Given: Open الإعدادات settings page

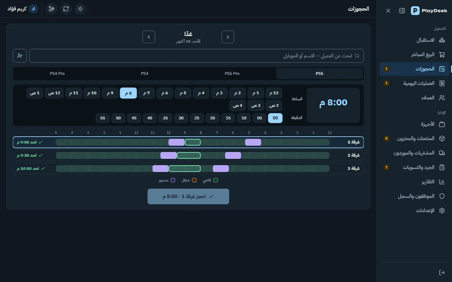Looking at the screenshot, I should click(414, 211).
